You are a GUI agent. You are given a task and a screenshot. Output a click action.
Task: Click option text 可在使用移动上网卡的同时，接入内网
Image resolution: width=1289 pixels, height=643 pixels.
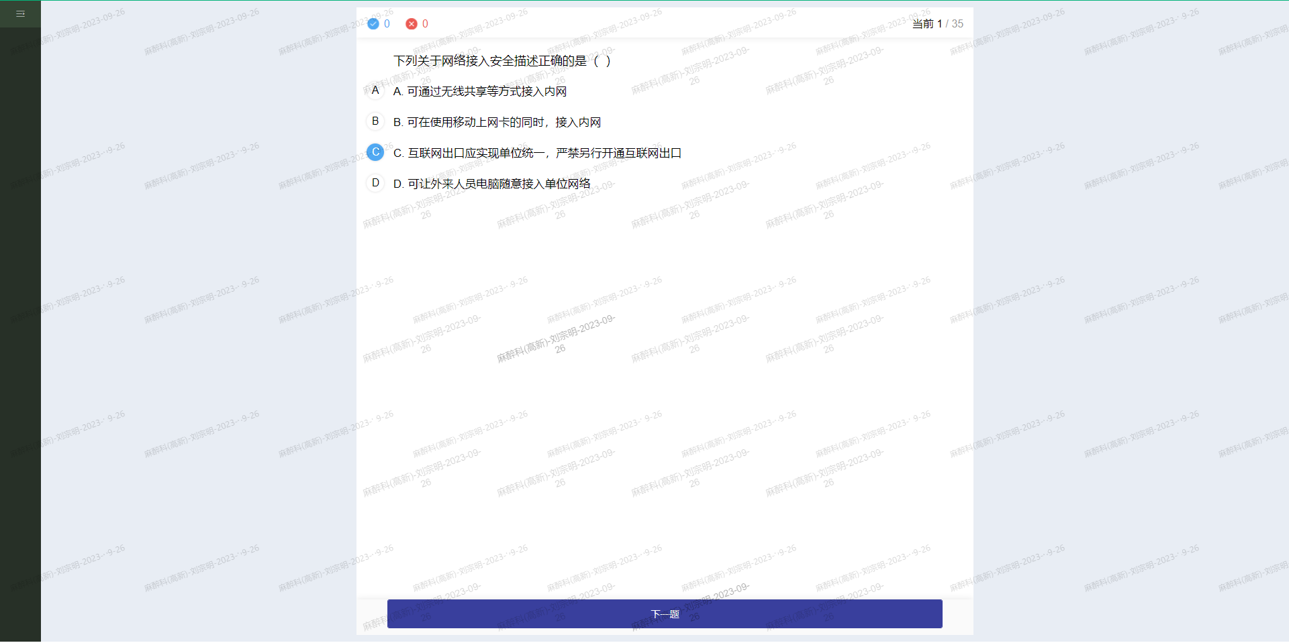pyautogui.click(x=504, y=123)
